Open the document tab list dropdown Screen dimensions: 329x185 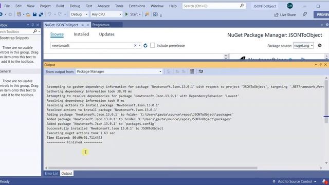coord(322,25)
